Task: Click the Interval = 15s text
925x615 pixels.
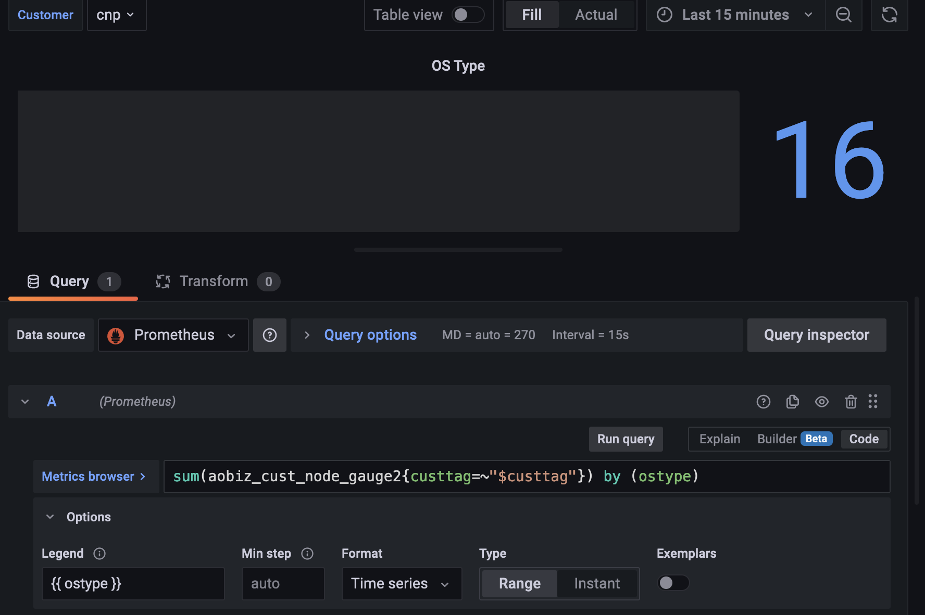Action: tap(590, 335)
